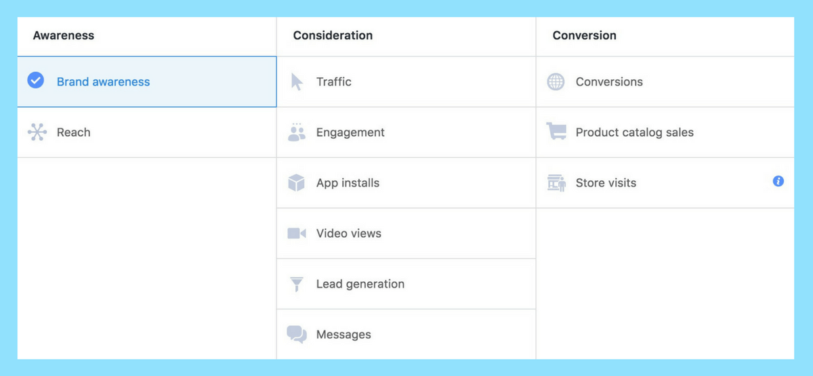Click the Consideration column header
813x376 pixels.
[333, 35]
